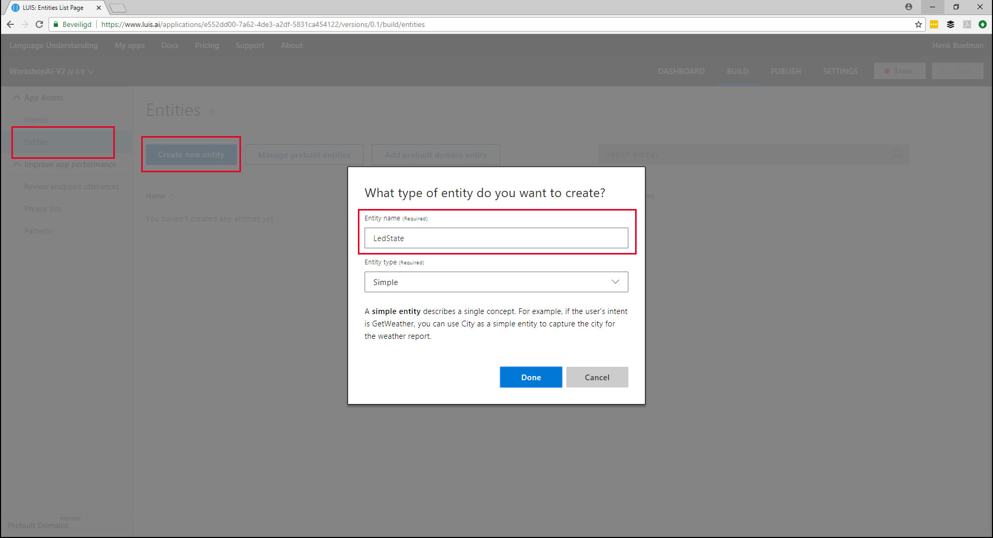The width and height of the screenshot is (993, 538).
Task: Reload the page with refresh icon
Action: 39,24
